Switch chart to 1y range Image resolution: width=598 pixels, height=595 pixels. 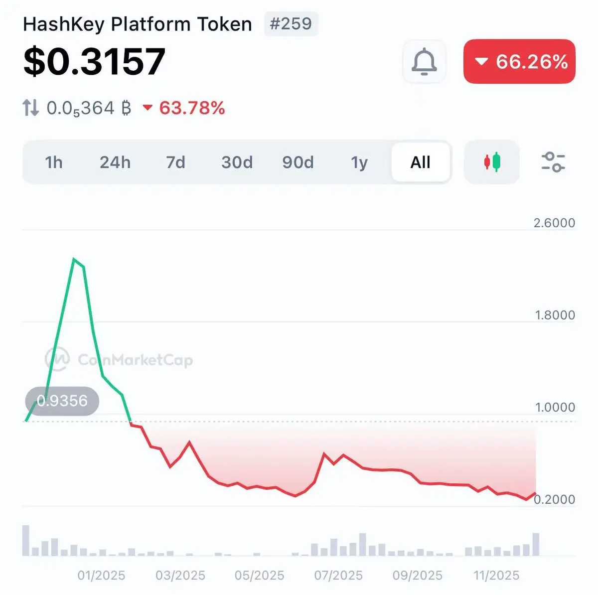click(359, 162)
